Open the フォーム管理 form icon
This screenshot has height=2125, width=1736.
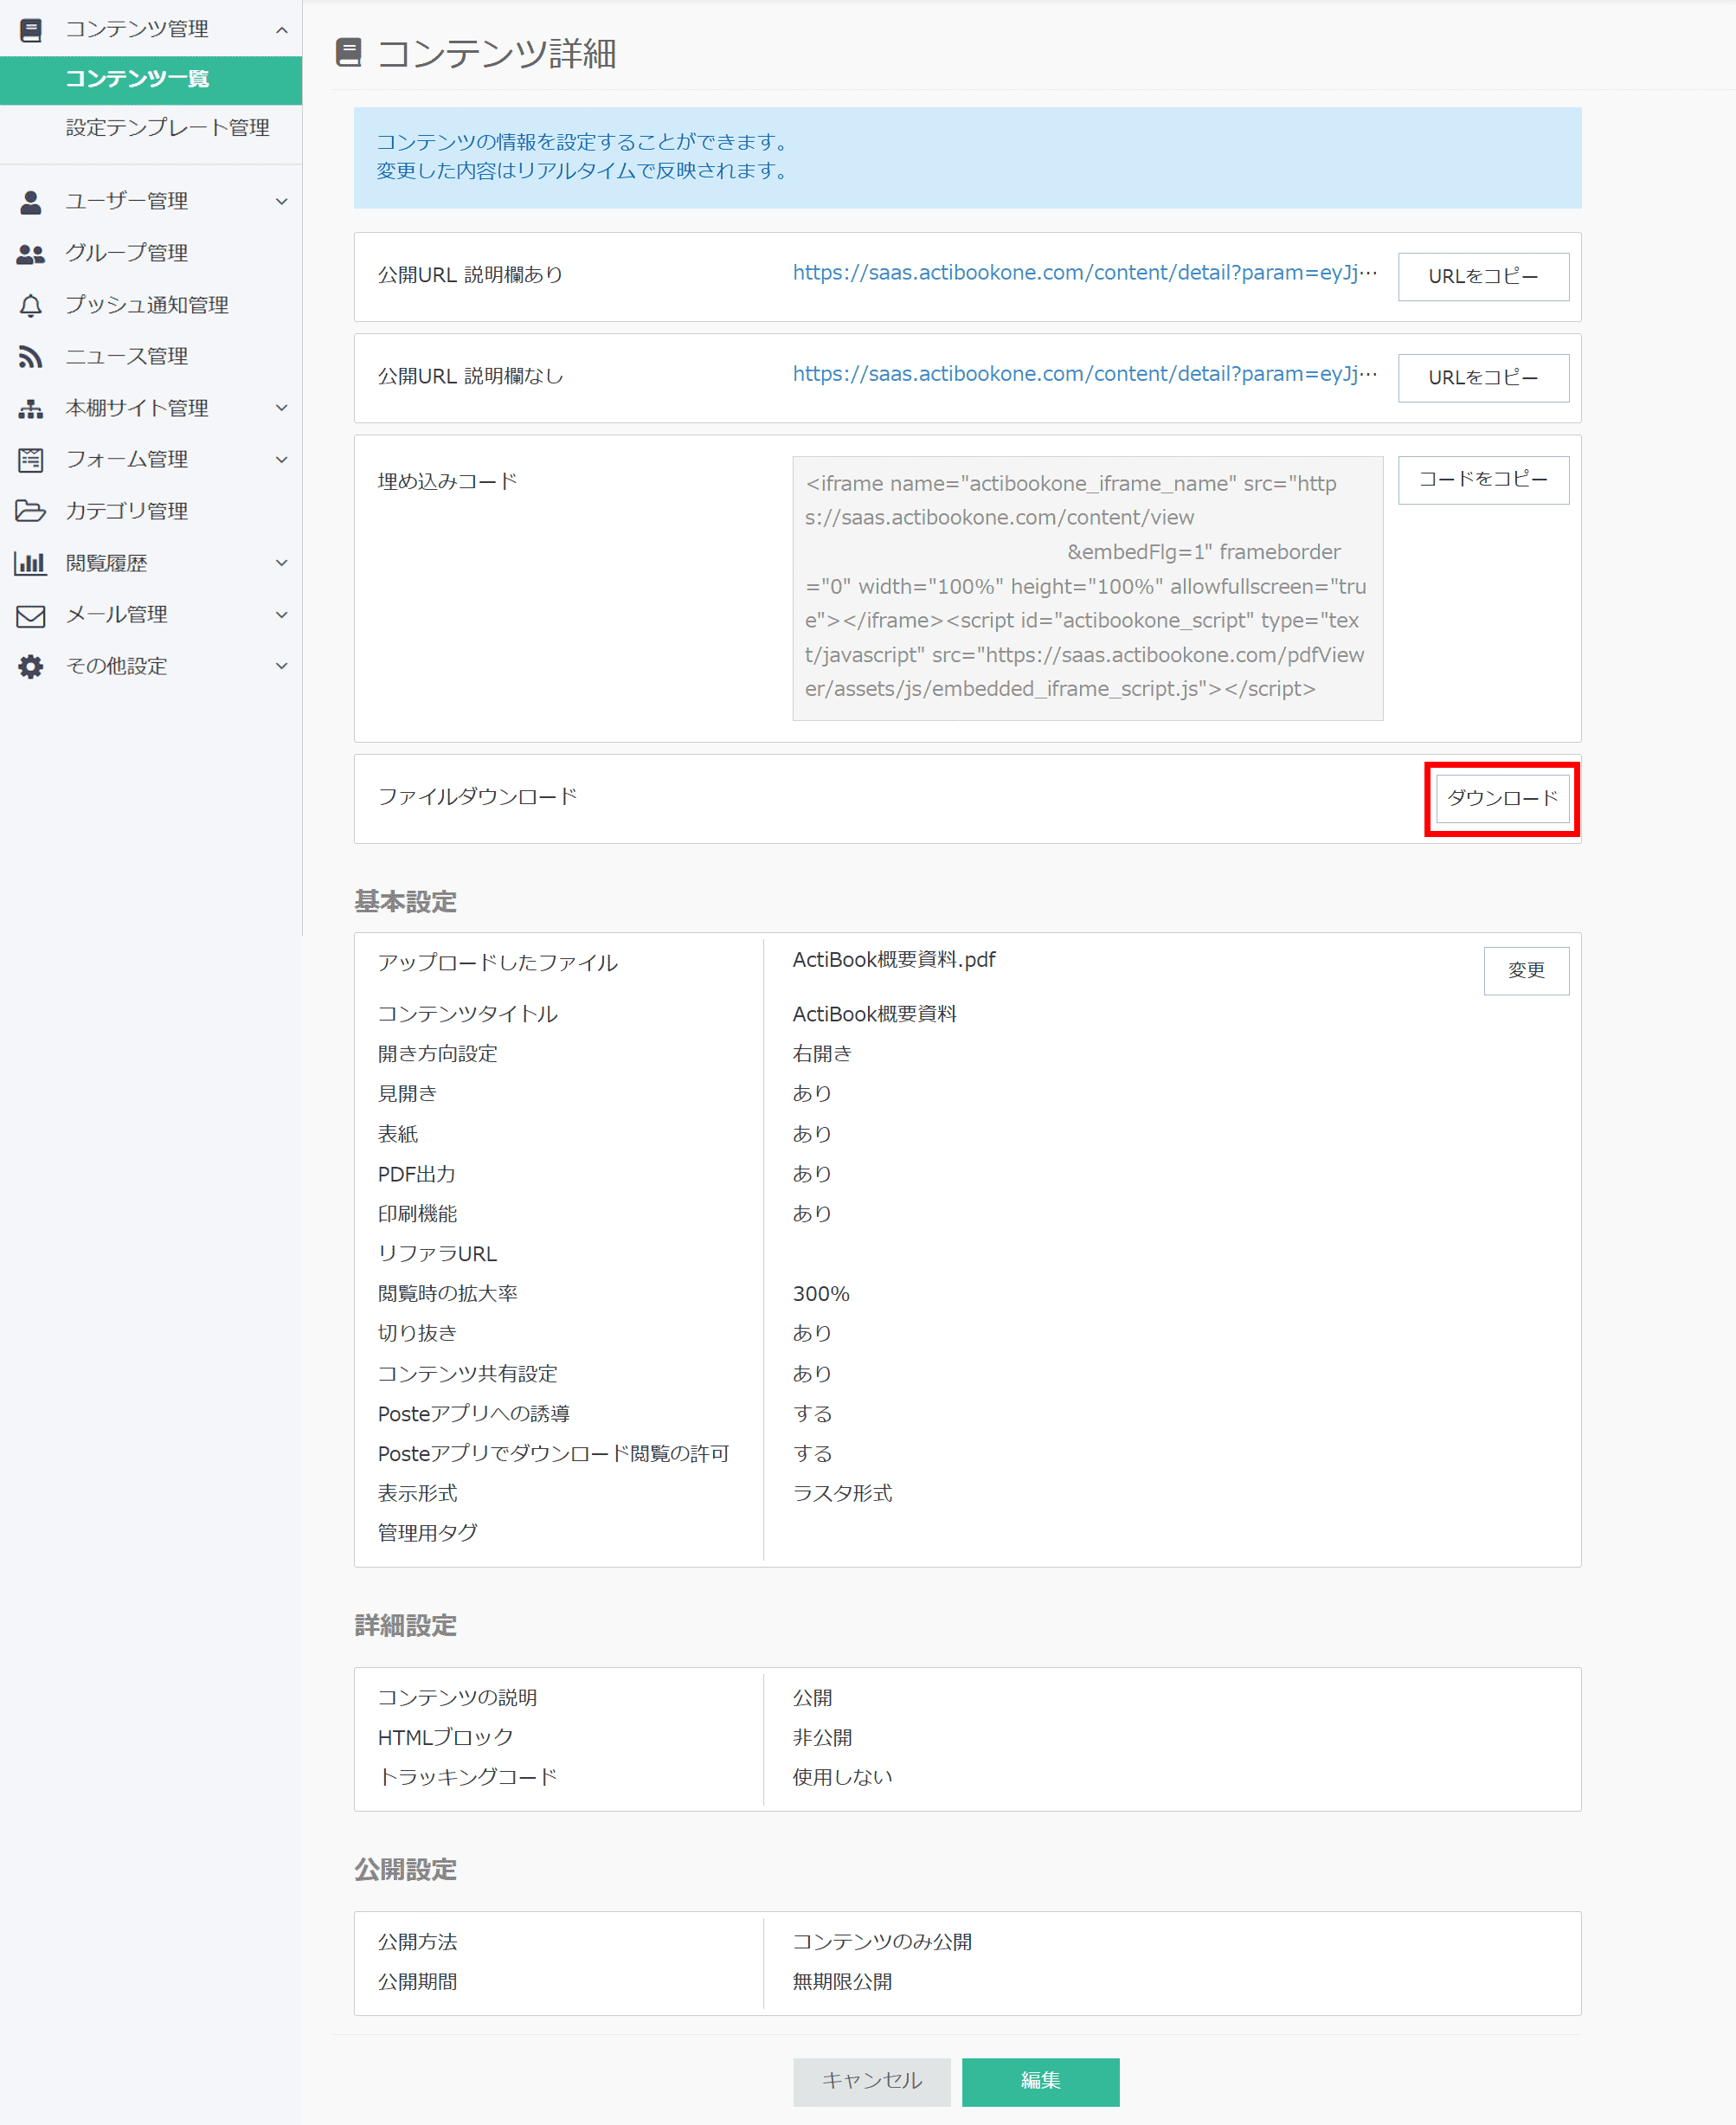tap(30, 460)
